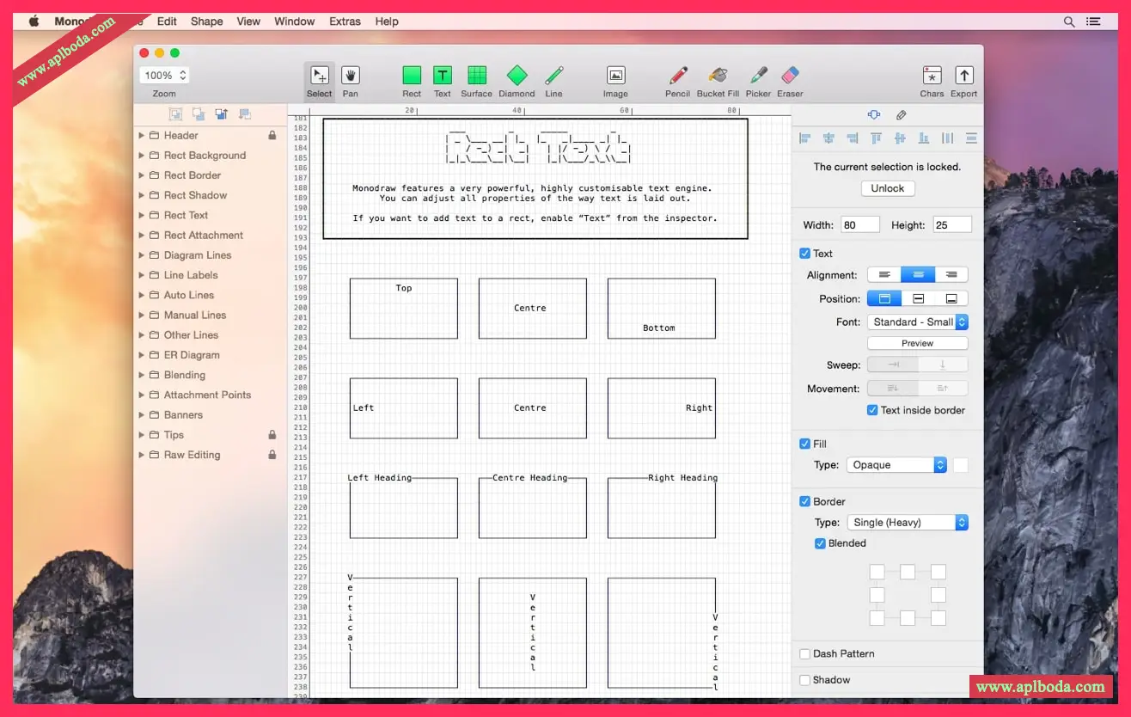Enable the Shadow checkbox
The width and height of the screenshot is (1131, 717).
point(805,680)
